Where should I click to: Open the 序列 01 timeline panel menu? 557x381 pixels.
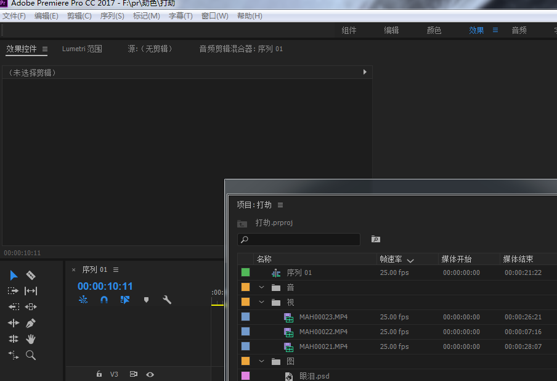(116, 270)
